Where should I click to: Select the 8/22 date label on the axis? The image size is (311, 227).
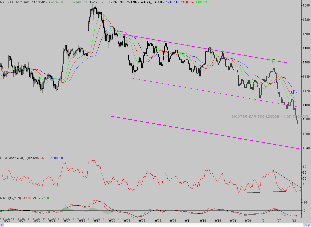coord(7,221)
